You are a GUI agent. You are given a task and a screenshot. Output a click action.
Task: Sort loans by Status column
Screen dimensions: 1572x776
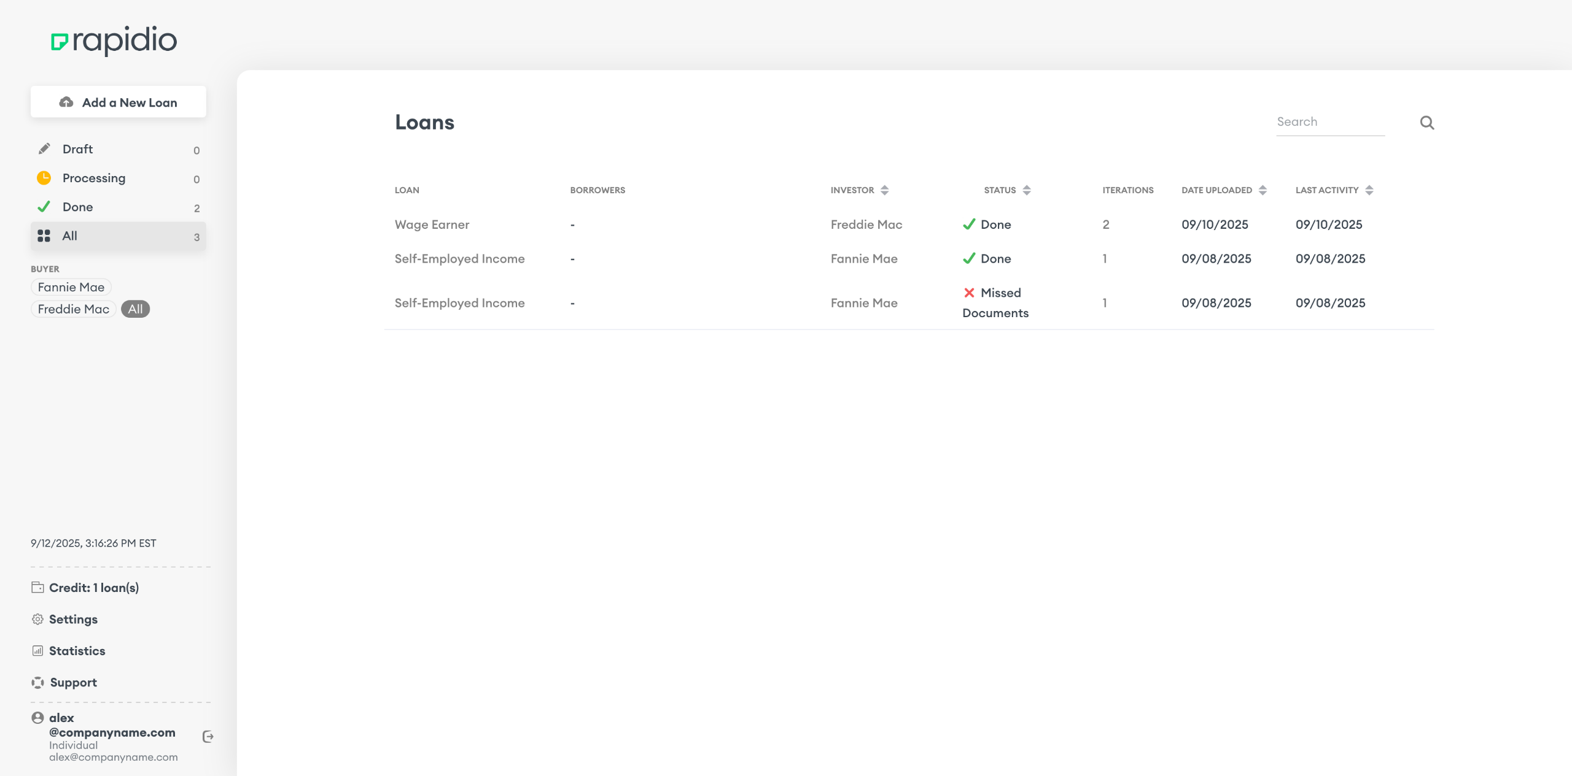click(x=1026, y=190)
